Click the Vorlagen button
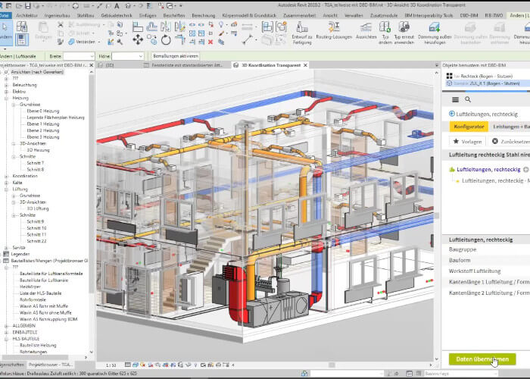The height and width of the screenshot is (379, 530). point(467,142)
